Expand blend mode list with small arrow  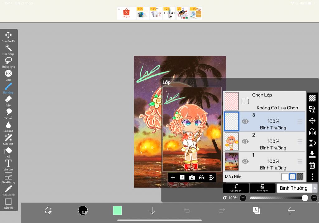[x=315, y=188]
